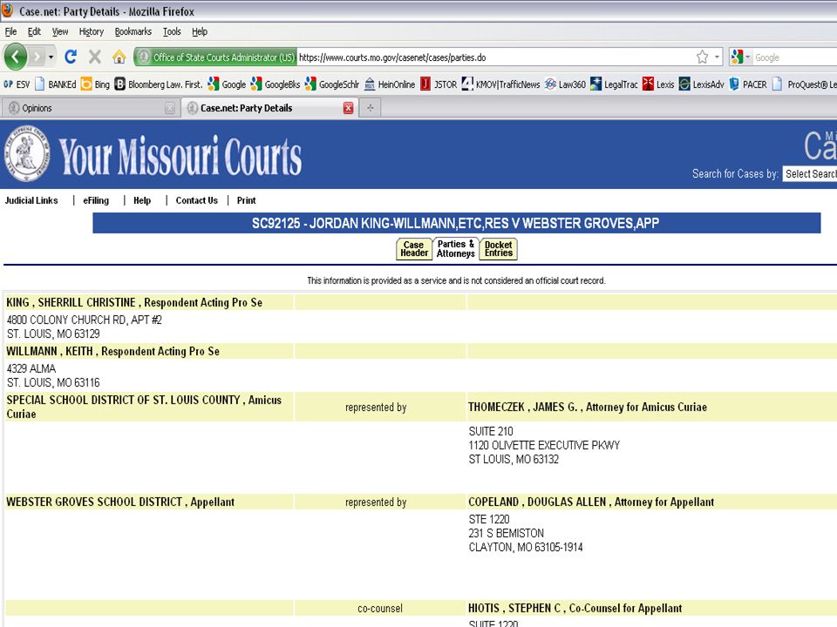Image resolution: width=837 pixels, height=627 pixels.
Task: Click the URL address field
Action: pos(493,57)
